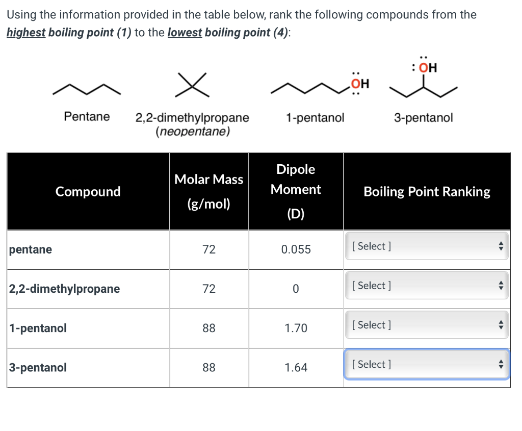Click the arrows icon in the 1-pentanol dropdown
Viewport: 522px width, 431px height.
501,325
